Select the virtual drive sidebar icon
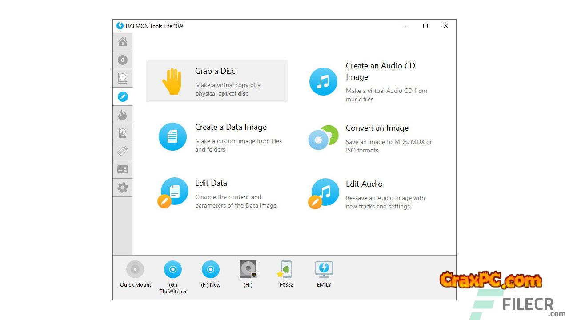The image size is (569, 320). coord(123,78)
